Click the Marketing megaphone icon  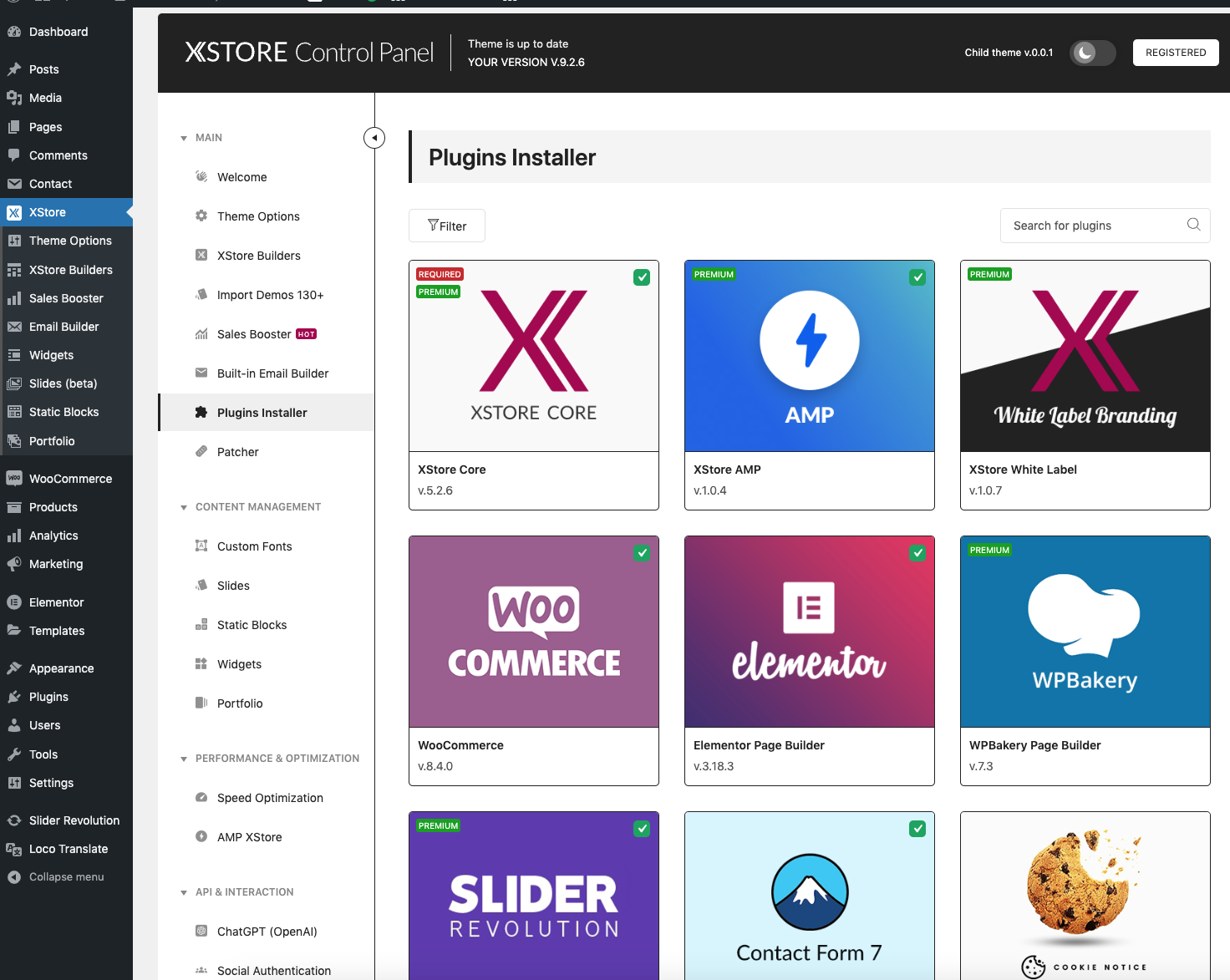[14, 564]
